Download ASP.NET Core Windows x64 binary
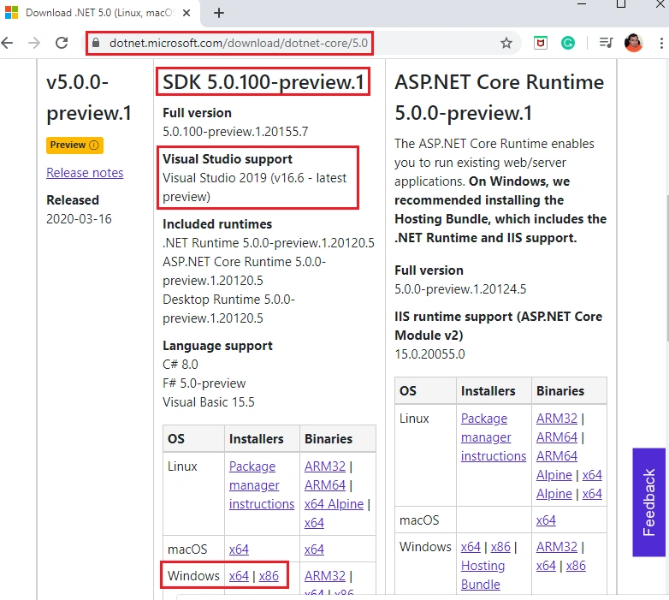The image size is (669, 600). click(x=546, y=566)
